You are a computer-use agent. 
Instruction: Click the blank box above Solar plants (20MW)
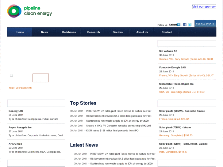[x=187, y=103]
